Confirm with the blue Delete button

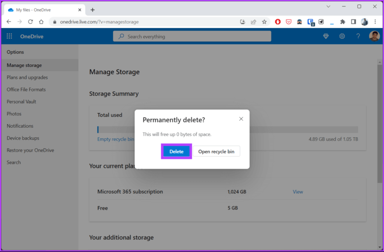pyautogui.click(x=176, y=152)
